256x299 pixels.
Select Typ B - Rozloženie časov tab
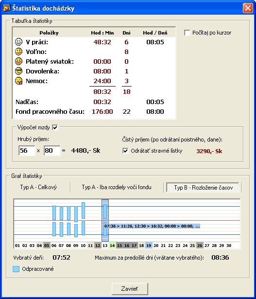(203, 188)
